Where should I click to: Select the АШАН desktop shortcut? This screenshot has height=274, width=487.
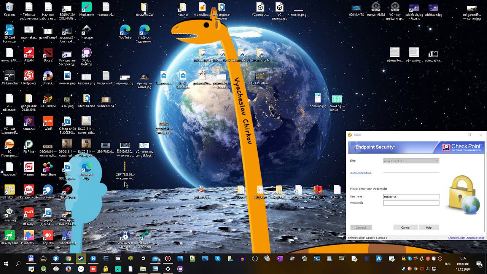29,55
